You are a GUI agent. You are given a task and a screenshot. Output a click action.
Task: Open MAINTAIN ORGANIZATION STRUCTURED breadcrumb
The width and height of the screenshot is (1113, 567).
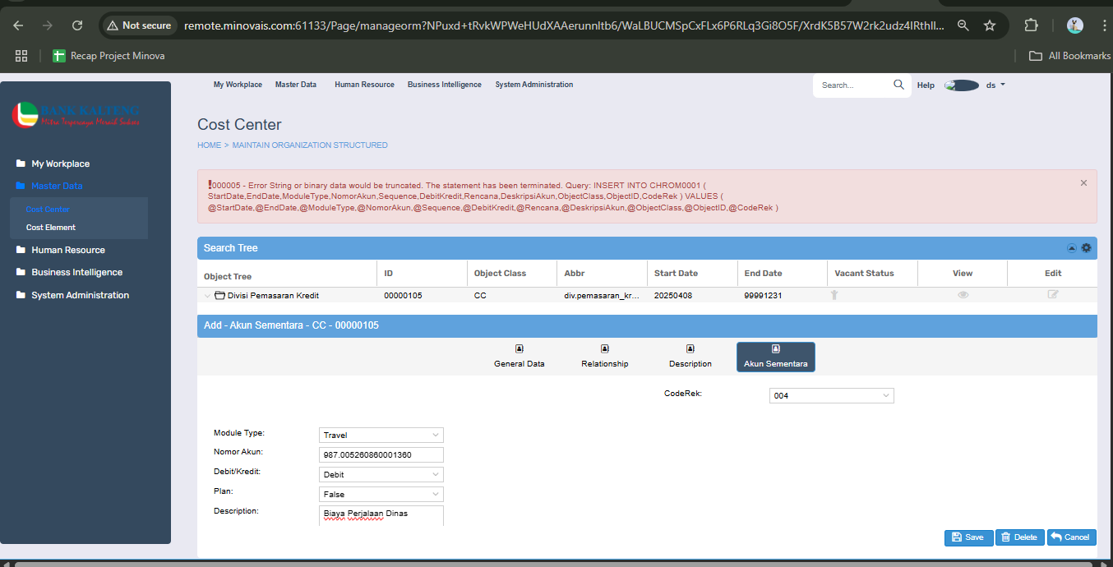point(310,145)
